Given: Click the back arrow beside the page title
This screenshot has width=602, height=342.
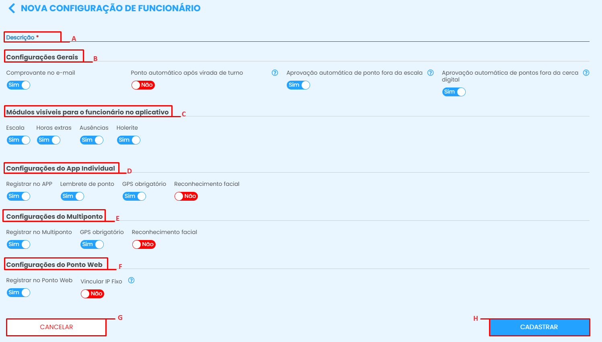Looking at the screenshot, I should (12, 8).
